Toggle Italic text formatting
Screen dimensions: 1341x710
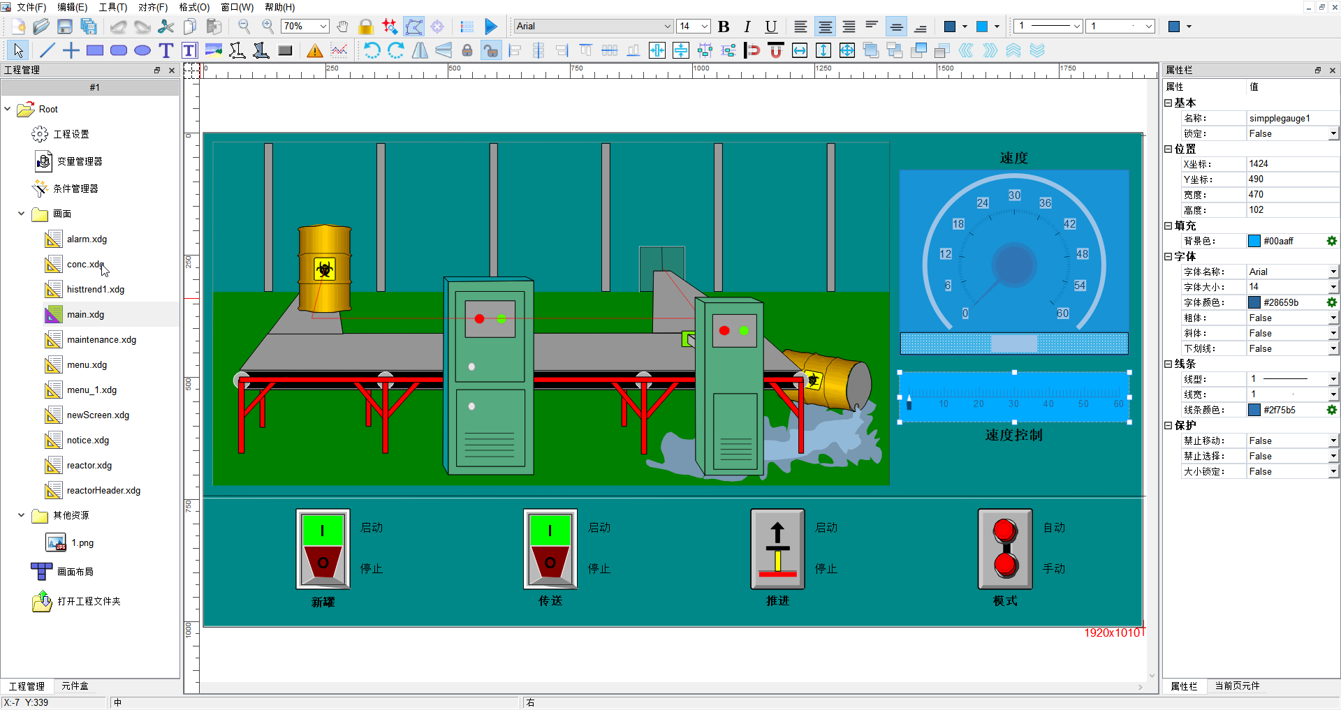[747, 27]
